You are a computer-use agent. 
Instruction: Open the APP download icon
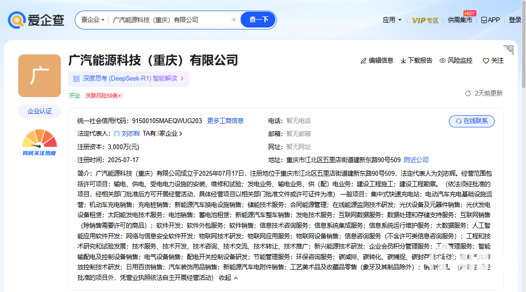pyautogui.click(x=484, y=20)
